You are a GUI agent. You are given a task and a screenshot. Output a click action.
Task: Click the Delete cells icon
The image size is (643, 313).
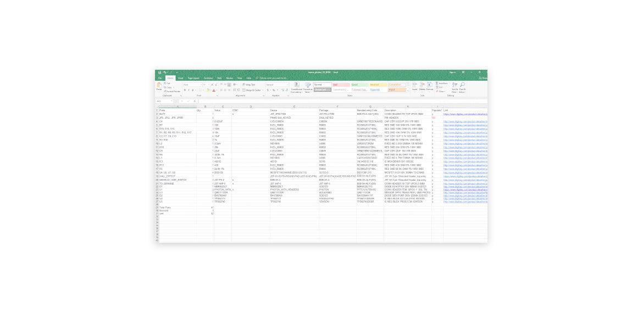click(422, 86)
